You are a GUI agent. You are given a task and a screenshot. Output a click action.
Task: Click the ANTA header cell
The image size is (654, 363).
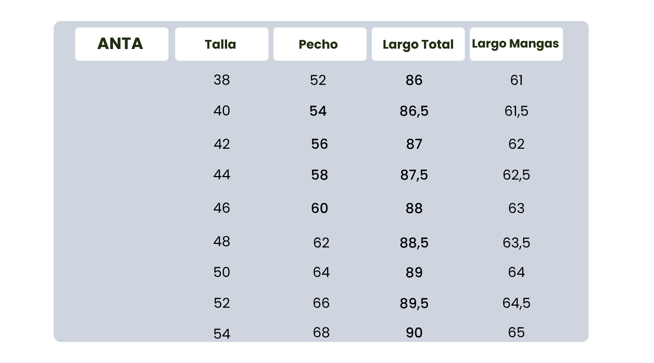(121, 44)
